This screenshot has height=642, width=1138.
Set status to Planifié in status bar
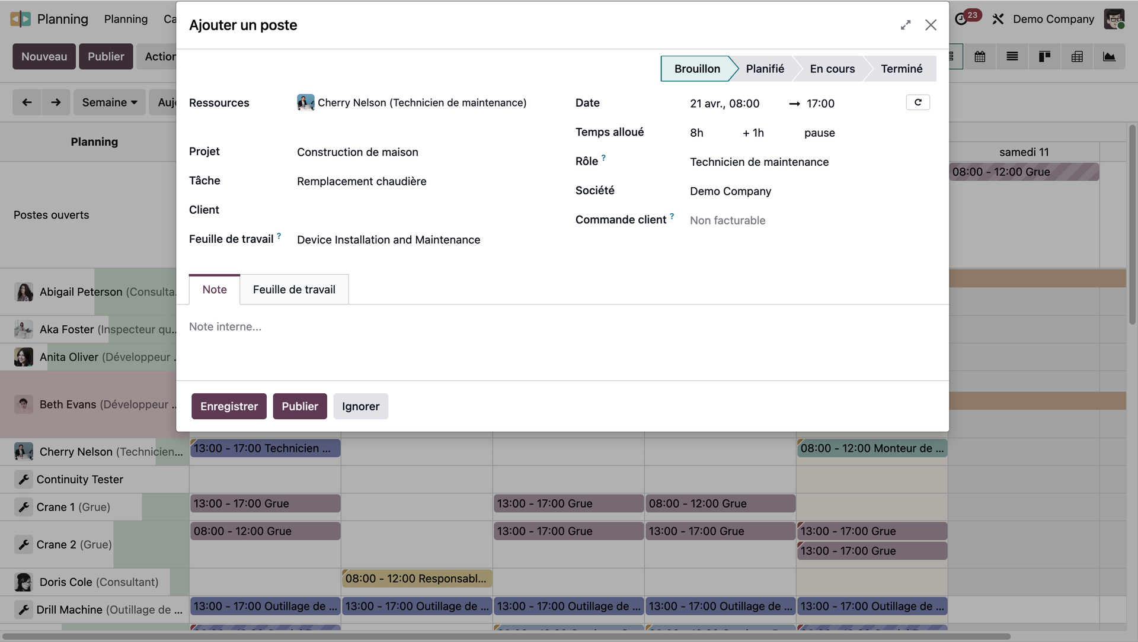(x=765, y=69)
